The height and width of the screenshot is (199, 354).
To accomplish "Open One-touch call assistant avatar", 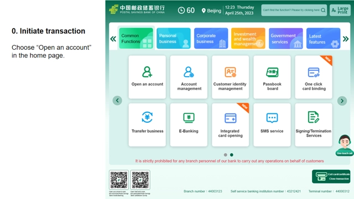I will pyautogui.click(x=345, y=145).
